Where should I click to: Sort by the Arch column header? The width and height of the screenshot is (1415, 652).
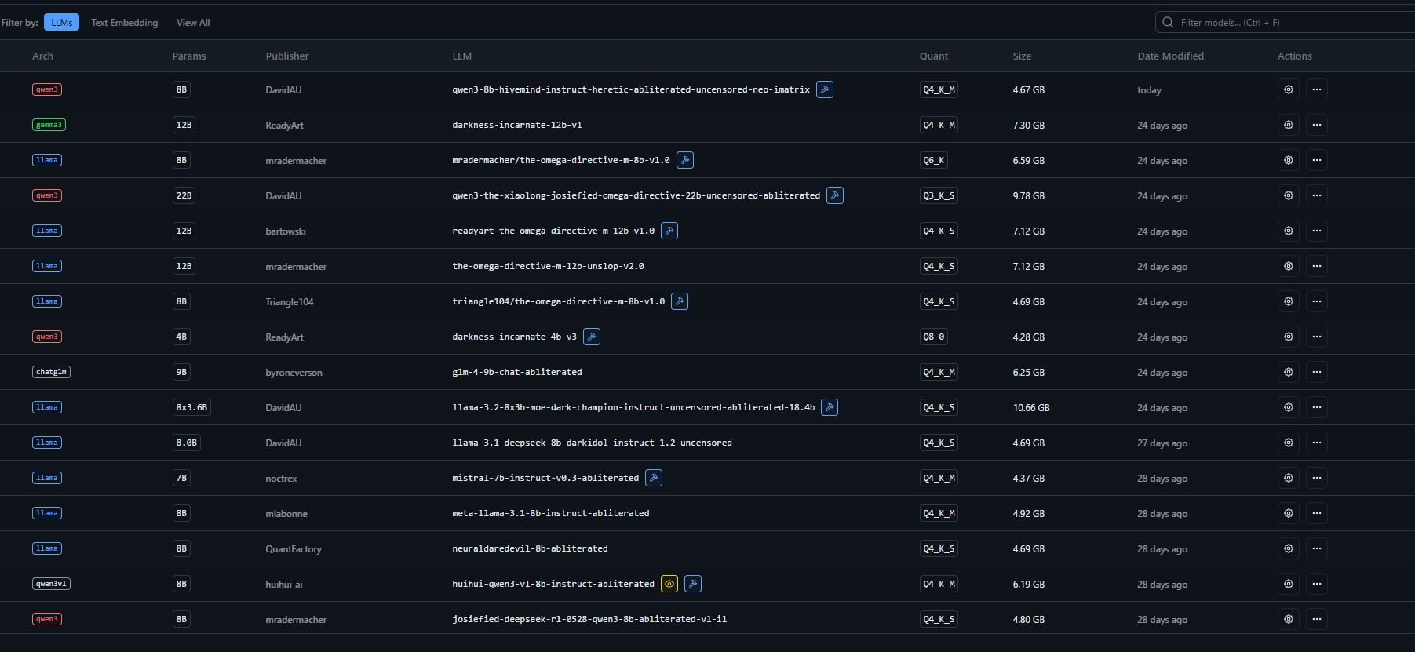click(43, 56)
